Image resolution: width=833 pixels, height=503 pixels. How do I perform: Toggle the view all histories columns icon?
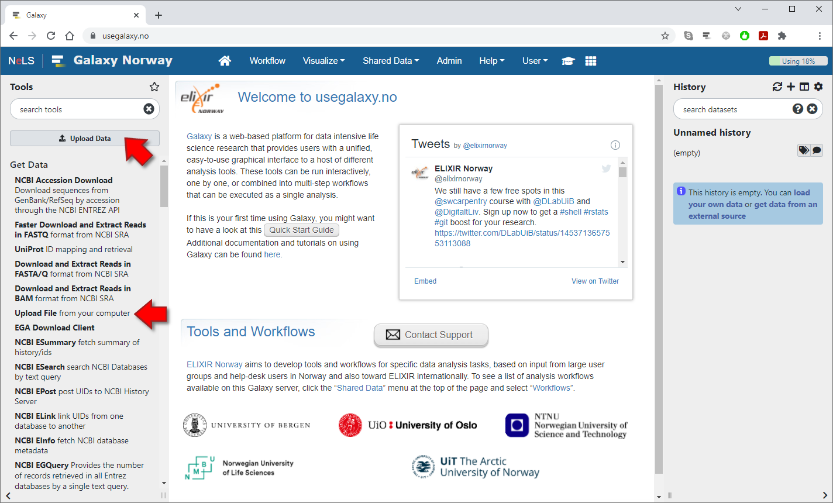point(804,87)
